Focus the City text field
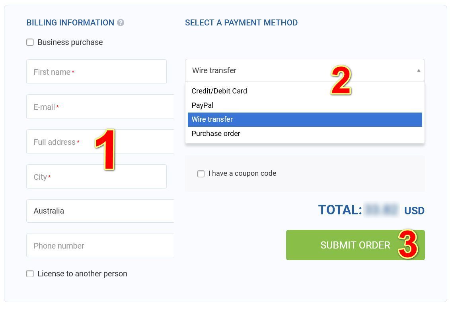 96,177
